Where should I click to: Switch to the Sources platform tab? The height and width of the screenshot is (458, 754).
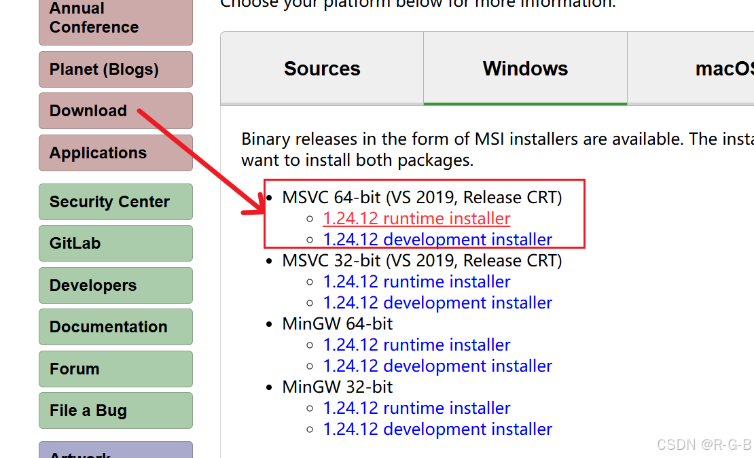(x=322, y=69)
